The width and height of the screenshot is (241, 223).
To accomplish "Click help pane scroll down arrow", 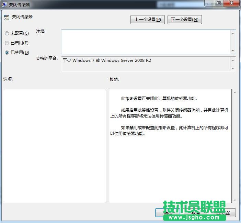I will pos(235,200).
